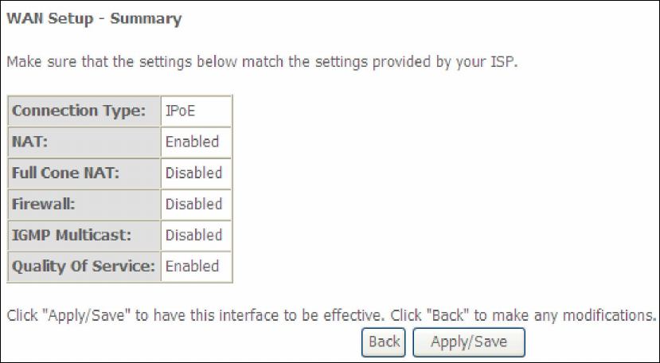
Task: Select the Connection Type label cell
Action: (x=84, y=111)
